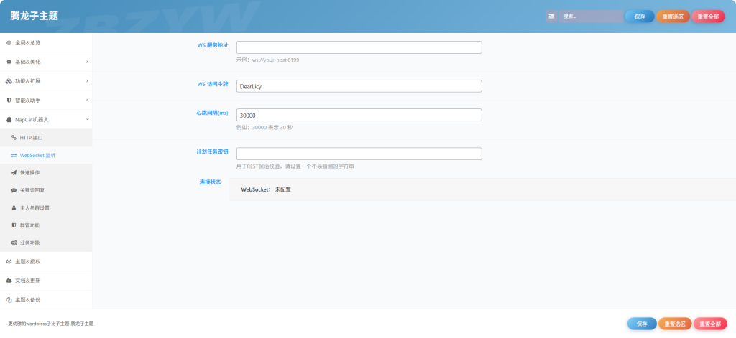Image resolution: width=736 pixels, height=338 pixels.
Task: Open 全局&总览 with the globe icon
Action: [29, 43]
